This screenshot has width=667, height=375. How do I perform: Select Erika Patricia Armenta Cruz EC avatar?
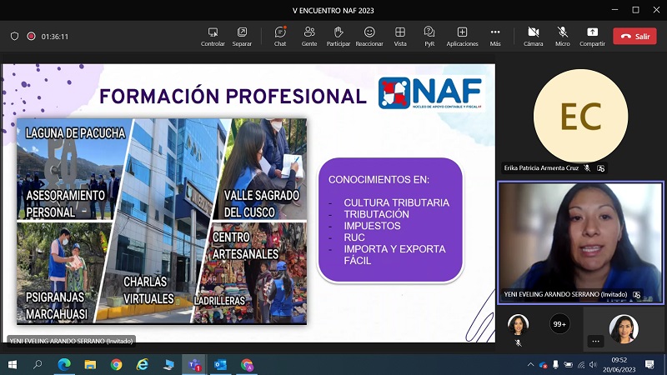580,117
